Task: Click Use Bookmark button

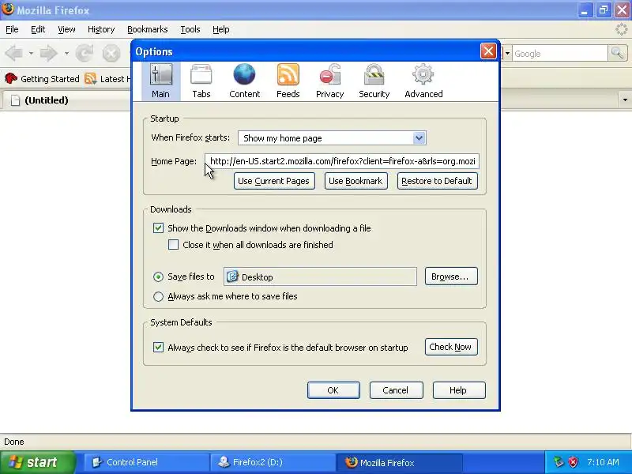Action: (356, 181)
